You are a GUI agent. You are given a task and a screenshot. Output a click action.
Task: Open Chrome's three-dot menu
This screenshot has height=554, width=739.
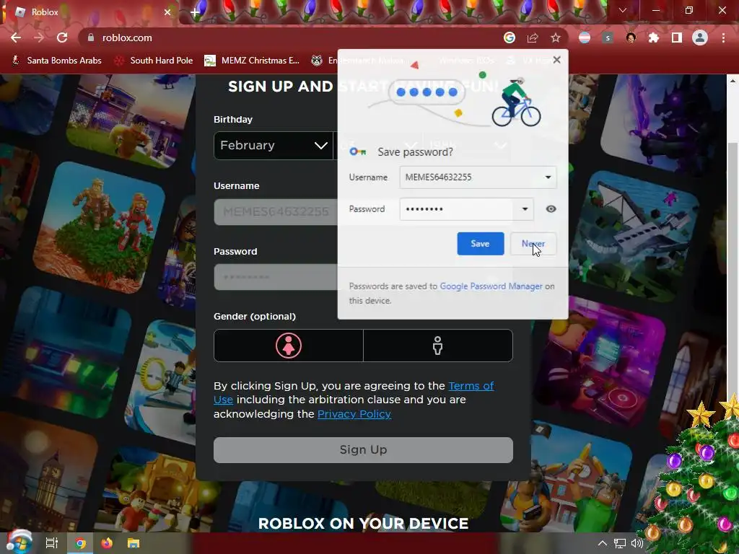[x=723, y=38]
